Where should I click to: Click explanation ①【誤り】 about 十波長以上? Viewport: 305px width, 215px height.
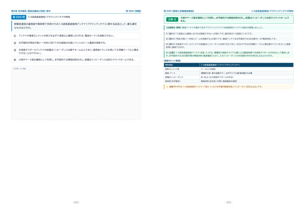click(228, 34)
